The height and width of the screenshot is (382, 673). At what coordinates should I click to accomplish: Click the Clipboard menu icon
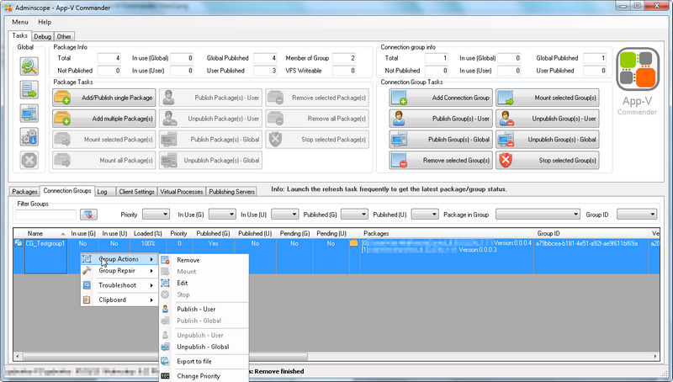(87, 300)
